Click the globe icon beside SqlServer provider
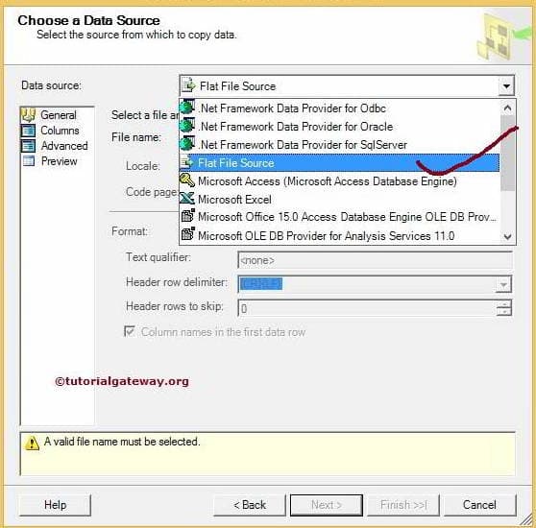The height and width of the screenshot is (528, 536). click(187, 144)
